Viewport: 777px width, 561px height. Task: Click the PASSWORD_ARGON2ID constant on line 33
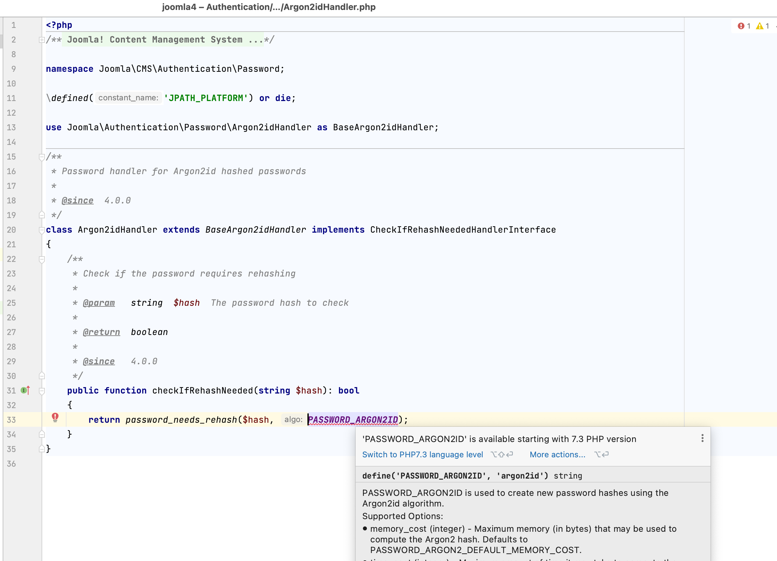353,420
